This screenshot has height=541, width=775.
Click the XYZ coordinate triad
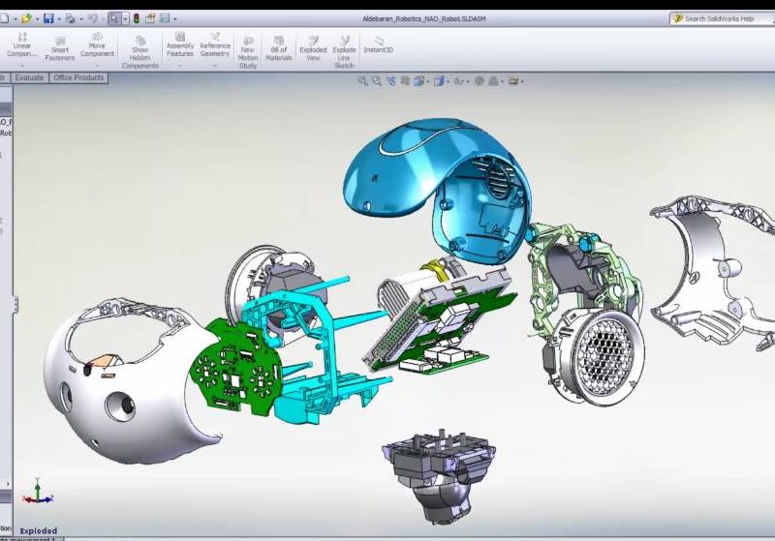(38, 492)
